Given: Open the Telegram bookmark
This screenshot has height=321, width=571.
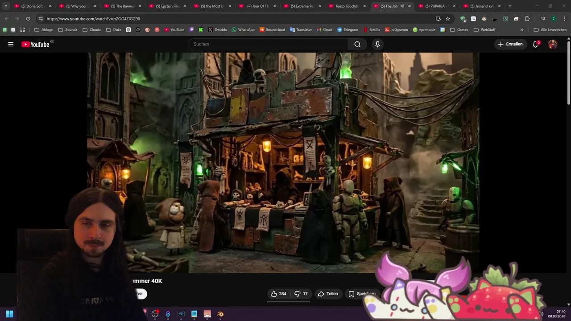Looking at the screenshot, I should click(348, 30).
